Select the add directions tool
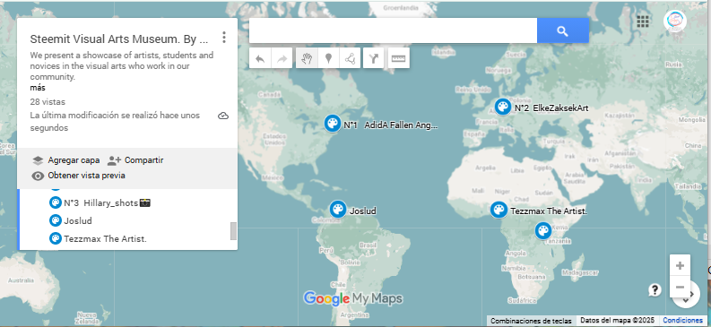This screenshot has height=327, width=711. (374, 58)
